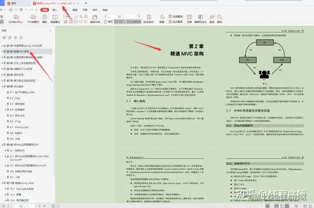Viewport: 314px width, 208px height.
Task: Click the status bar eye-protection icon
Action: [x=267, y=206]
